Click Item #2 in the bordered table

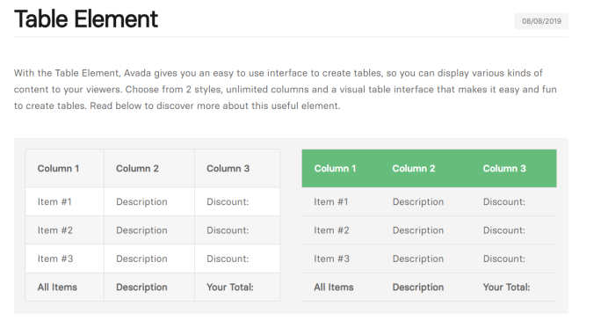point(55,230)
